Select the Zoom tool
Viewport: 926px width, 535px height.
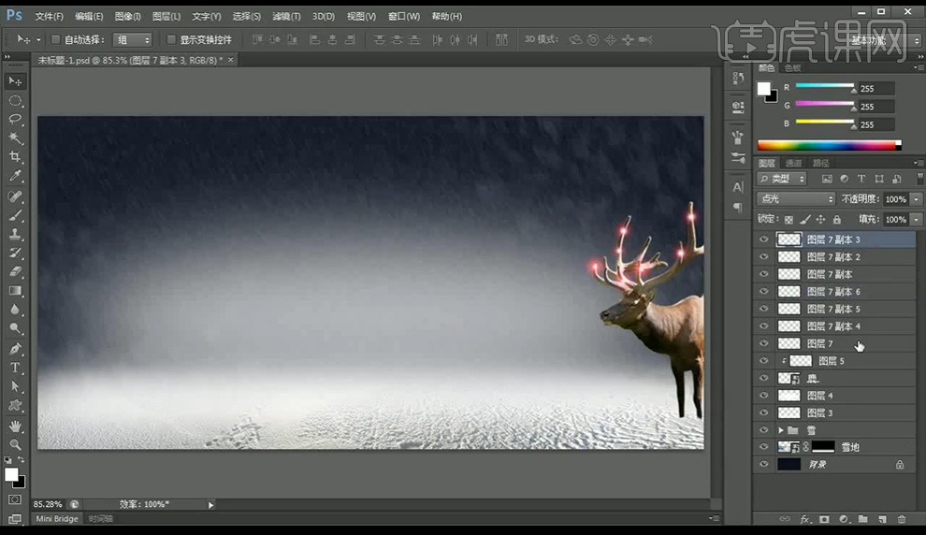15,444
